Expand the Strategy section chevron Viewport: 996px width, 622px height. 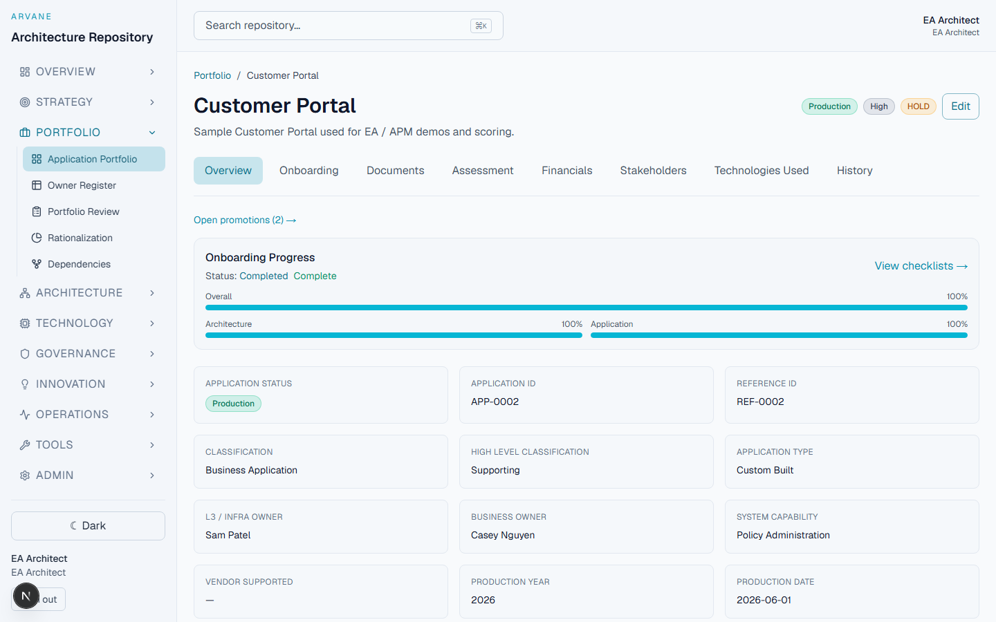(x=152, y=102)
